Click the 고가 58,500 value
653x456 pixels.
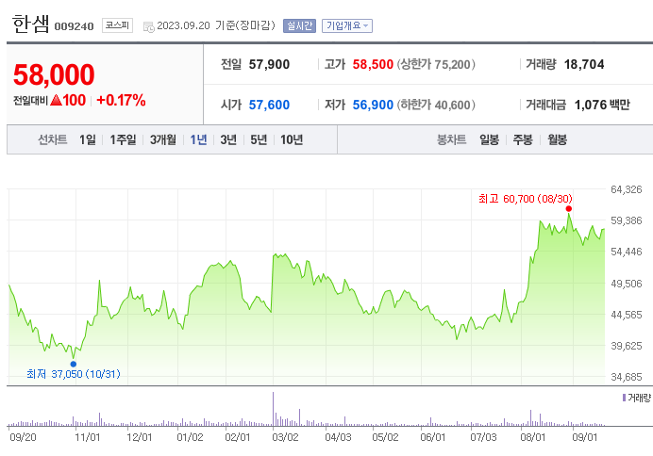pos(373,64)
